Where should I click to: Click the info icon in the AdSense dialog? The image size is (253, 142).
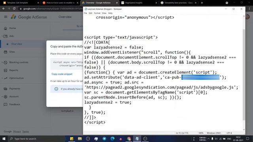point(56,89)
